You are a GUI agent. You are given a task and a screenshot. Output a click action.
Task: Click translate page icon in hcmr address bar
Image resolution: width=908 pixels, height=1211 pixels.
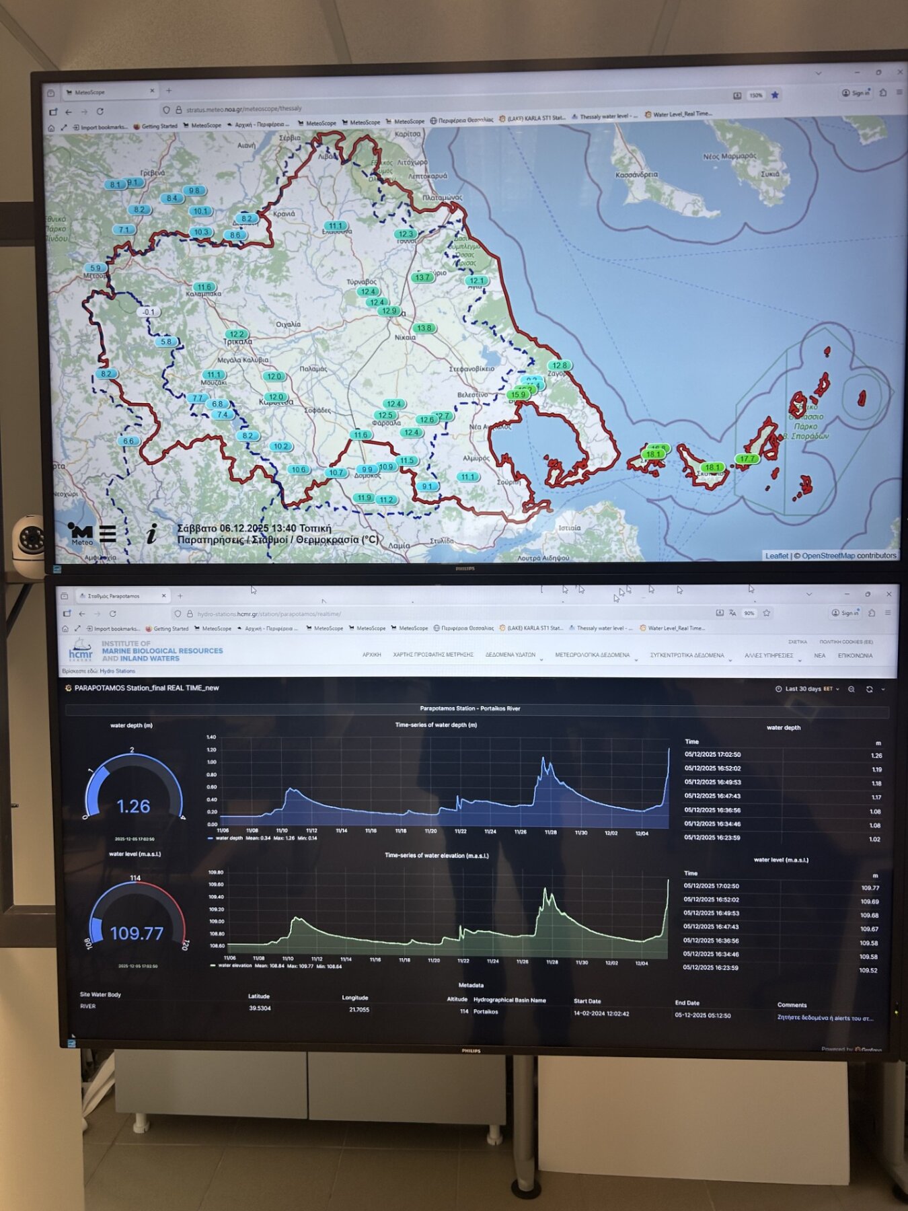coord(732,613)
